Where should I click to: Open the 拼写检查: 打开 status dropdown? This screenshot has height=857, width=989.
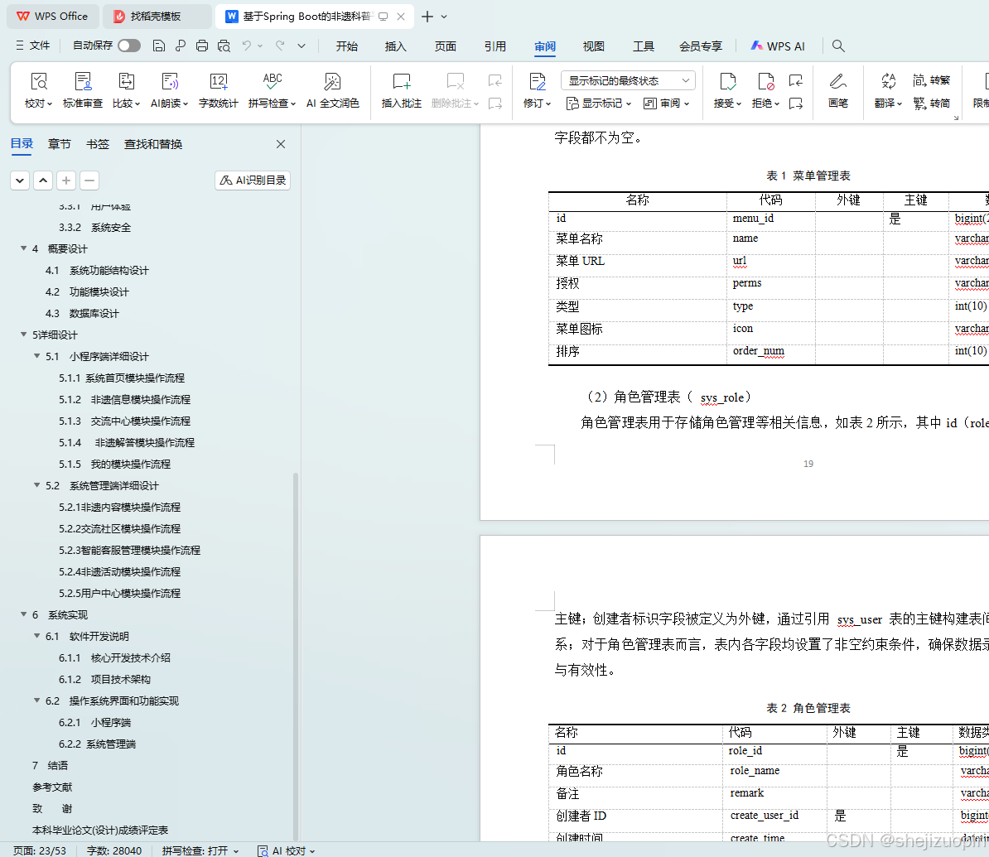tap(200, 850)
